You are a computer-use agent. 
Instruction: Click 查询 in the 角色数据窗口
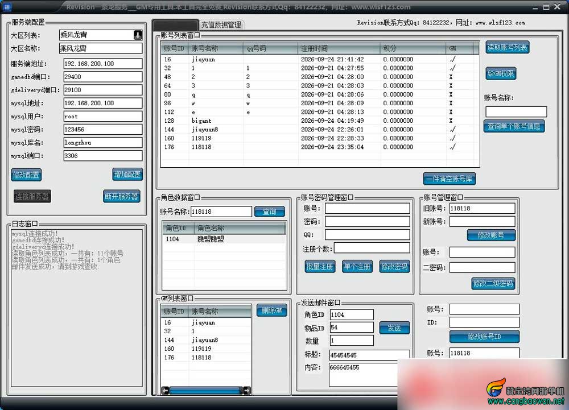[x=269, y=212]
